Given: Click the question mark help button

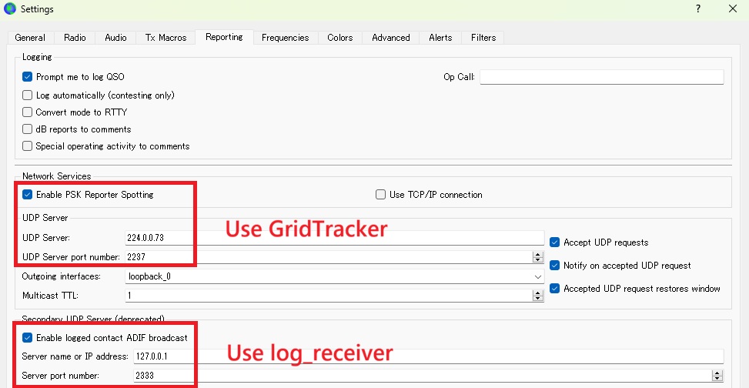Looking at the screenshot, I should [697, 9].
